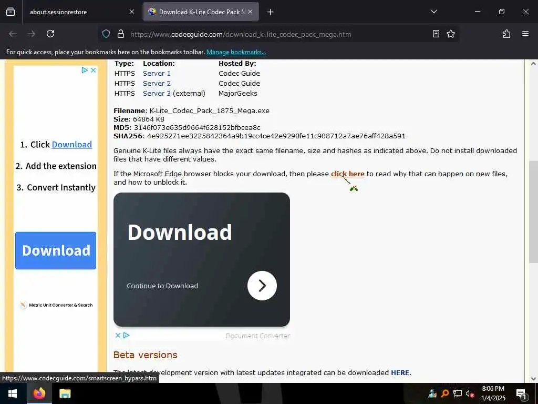Click MajorGeeks in Hosted By column
The width and height of the screenshot is (538, 404).
238,94
